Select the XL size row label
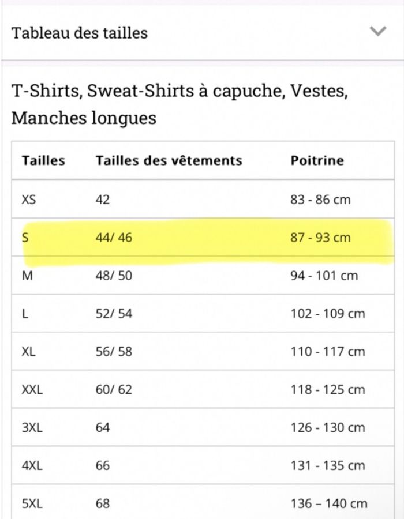The height and width of the screenshot is (519, 404). [x=29, y=352]
